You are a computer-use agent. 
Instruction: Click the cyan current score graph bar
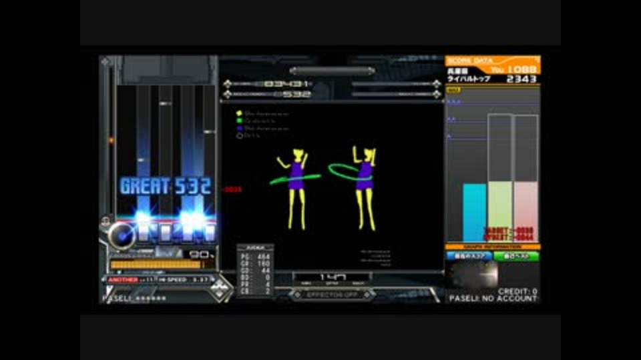pyautogui.click(x=474, y=213)
